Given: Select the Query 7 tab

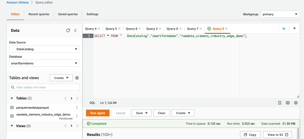Looking at the screenshot, I should 193,29.
